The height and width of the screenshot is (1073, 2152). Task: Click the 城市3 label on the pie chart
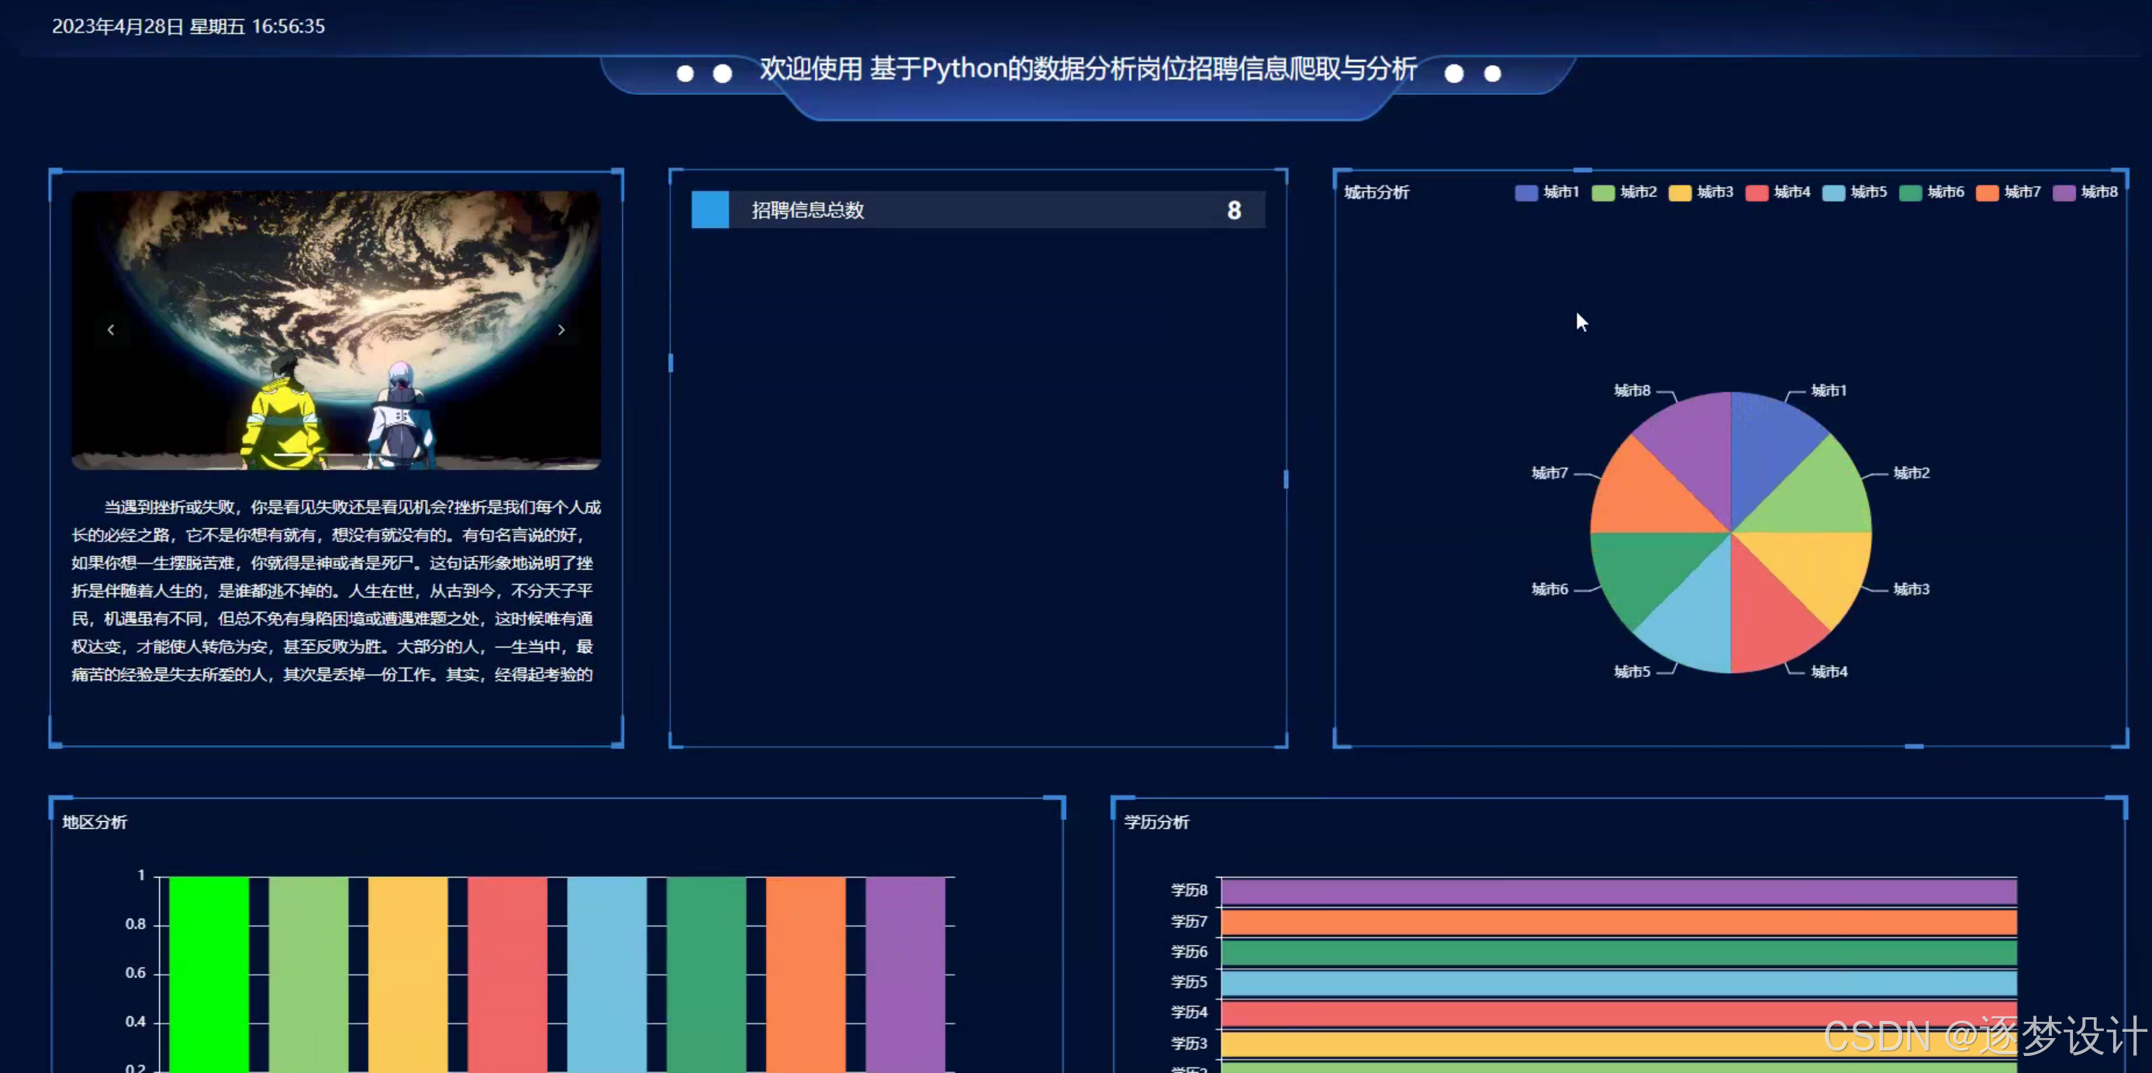point(1912,589)
